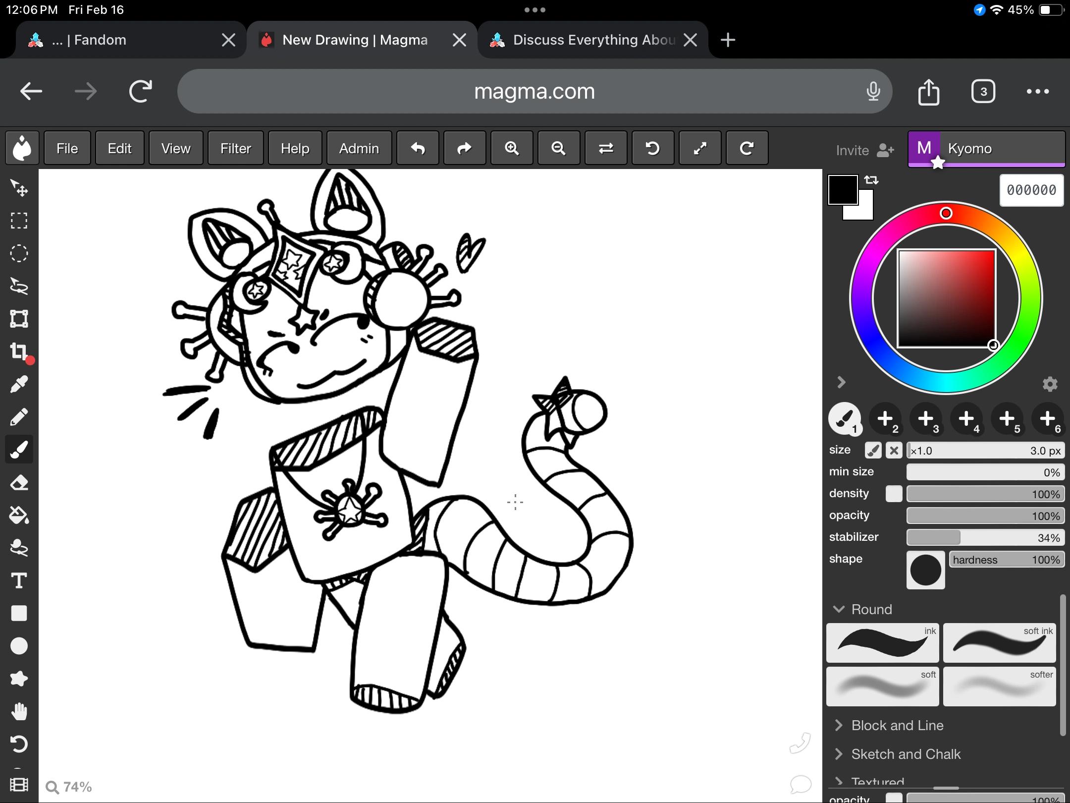Select the Hand pan tool
This screenshot has height=803, width=1070.
point(19,711)
